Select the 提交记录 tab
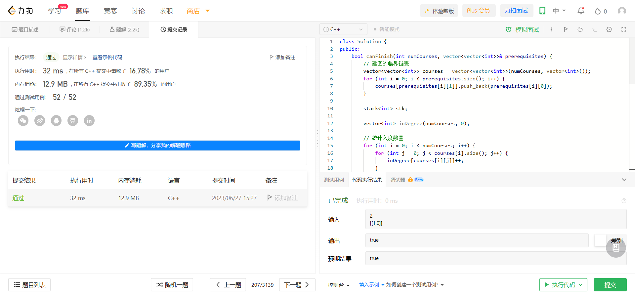Image resolution: width=635 pixels, height=295 pixels. coord(174,29)
